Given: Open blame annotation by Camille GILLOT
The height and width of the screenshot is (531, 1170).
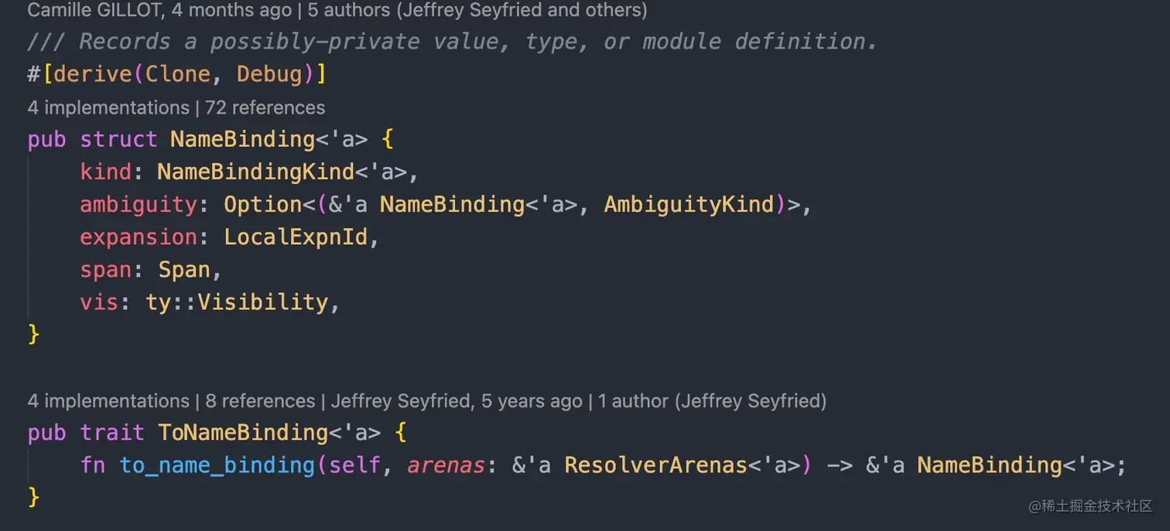Looking at the screenshot, I should pyautogui.click(x=159, y=10).
